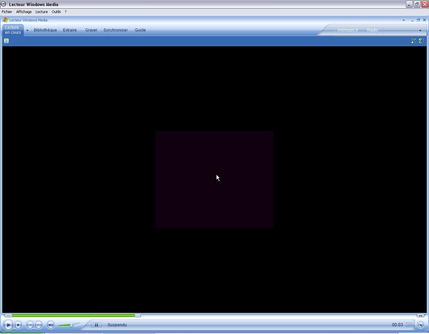
Task: Skip to the previous track icon
Action: pyautogui.click(x=29, y=325)
